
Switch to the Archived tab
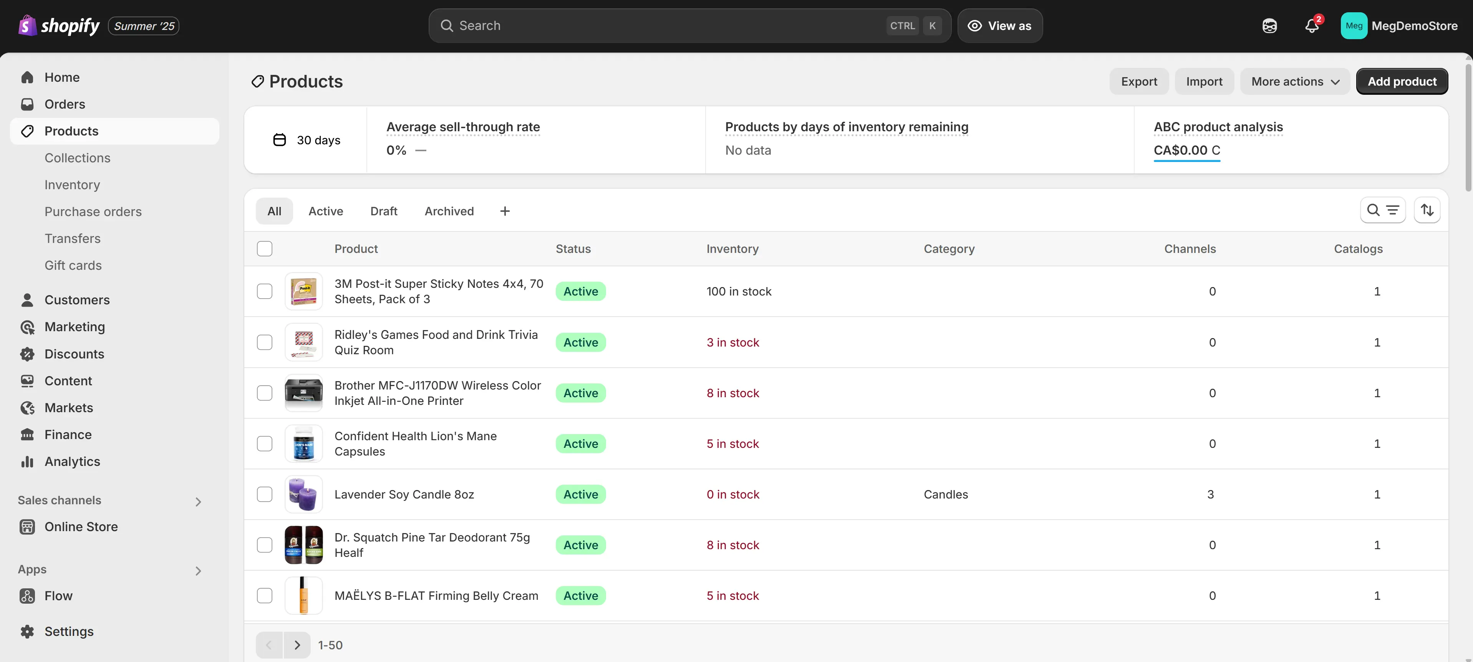(449, 211)
